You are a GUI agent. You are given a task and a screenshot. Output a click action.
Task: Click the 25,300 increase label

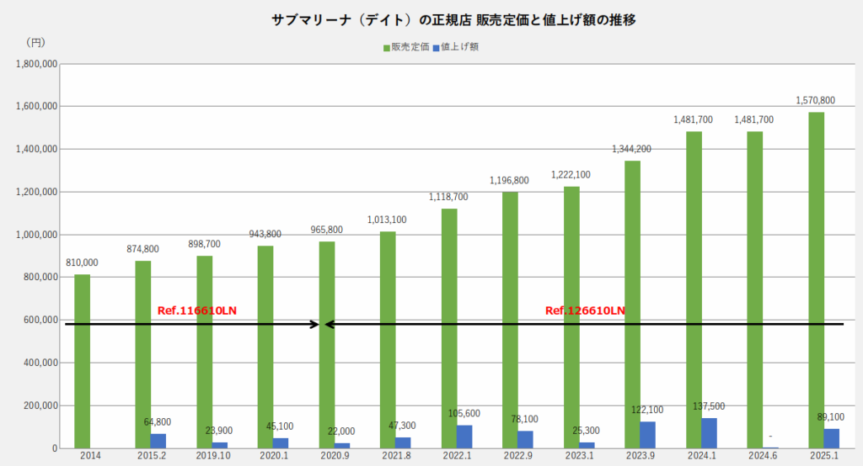[x=587, y=431]
